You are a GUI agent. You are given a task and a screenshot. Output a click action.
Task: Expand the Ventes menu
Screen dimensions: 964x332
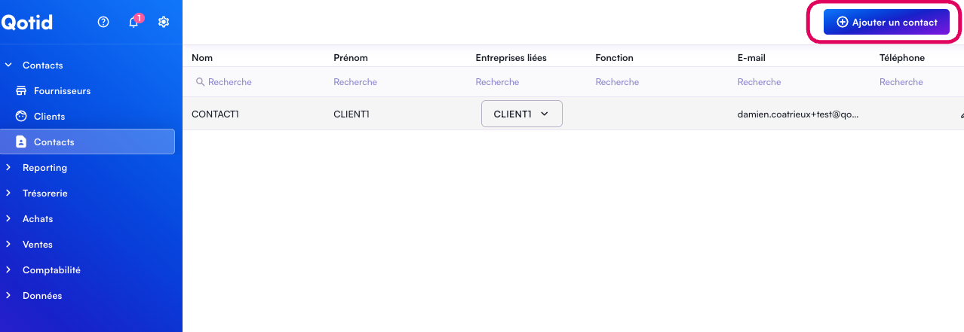pyautogui.click(x=38, y=245)
